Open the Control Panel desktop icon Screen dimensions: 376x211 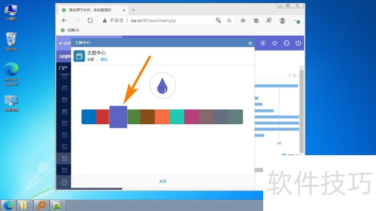[11, 103]
